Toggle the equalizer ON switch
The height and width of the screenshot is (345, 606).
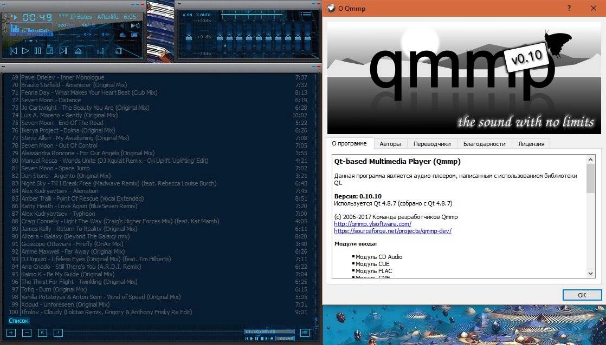click(x=187, y=15)
